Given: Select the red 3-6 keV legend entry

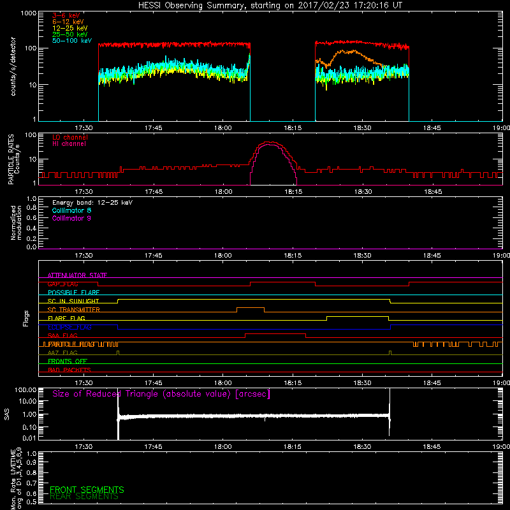Looking at the screenshot, I should click(66, 15).
